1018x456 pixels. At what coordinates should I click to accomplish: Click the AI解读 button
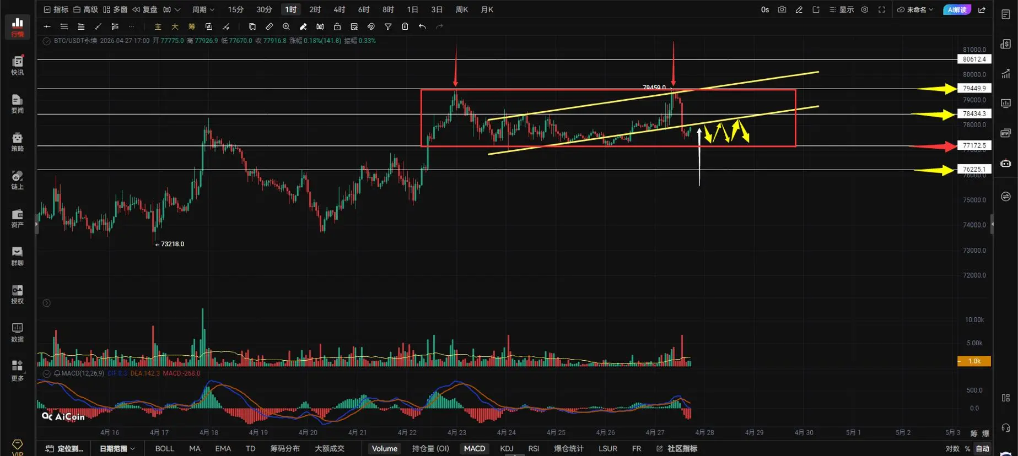coord(957,9)
